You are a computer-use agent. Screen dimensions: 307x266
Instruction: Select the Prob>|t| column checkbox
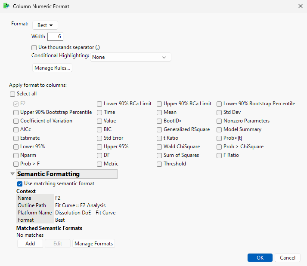(220, 138)
